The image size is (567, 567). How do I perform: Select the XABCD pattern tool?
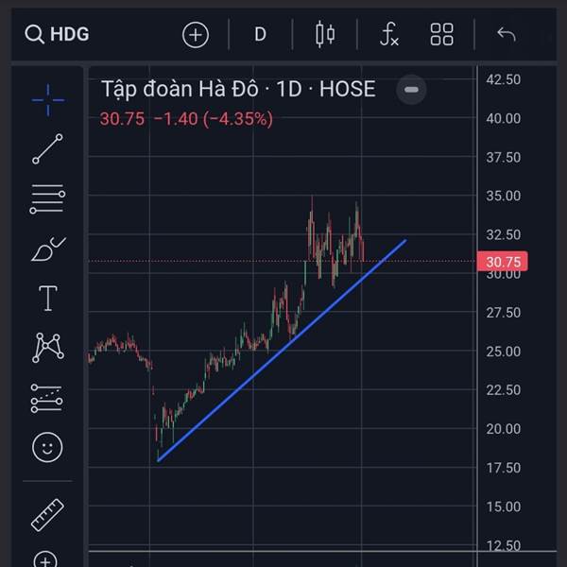(x=48, y=348)
